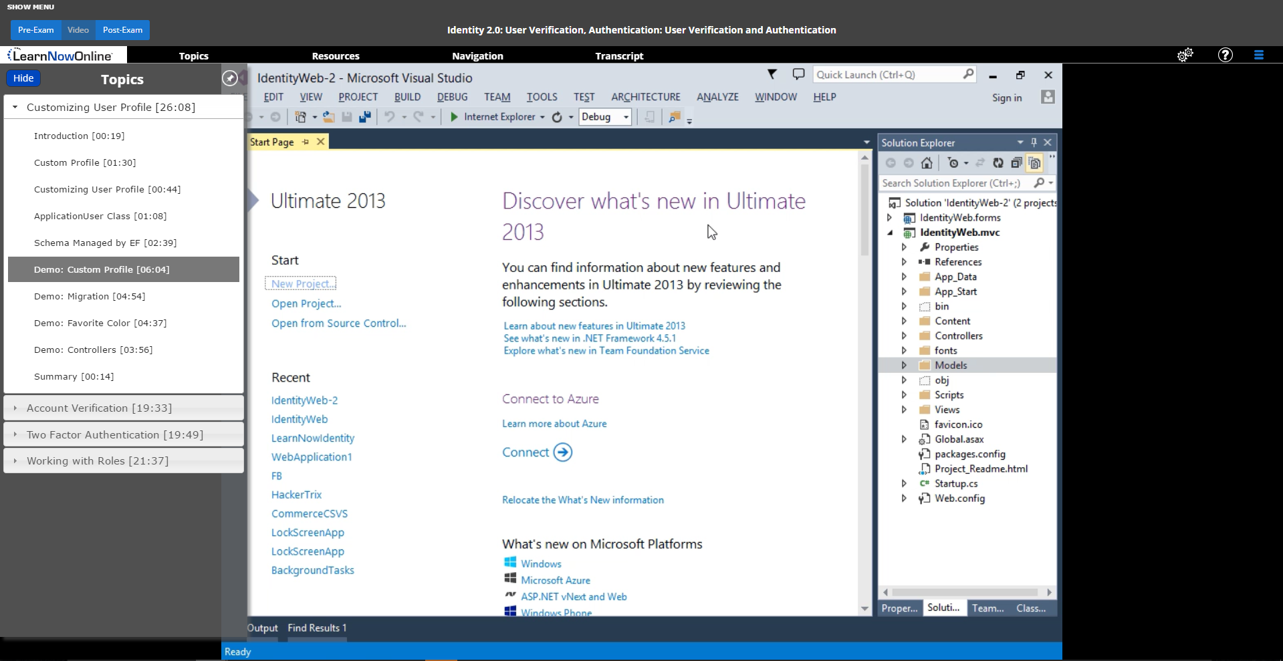Click the New Project... link
Screen dimensions: 1283x661
(x=301, y=284)
